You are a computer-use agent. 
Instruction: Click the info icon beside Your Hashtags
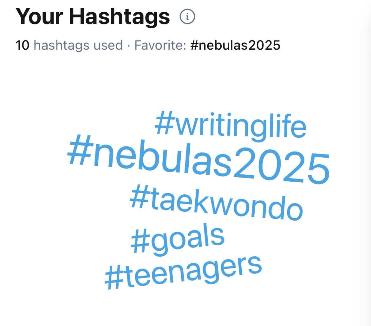[x=187, y=16]
